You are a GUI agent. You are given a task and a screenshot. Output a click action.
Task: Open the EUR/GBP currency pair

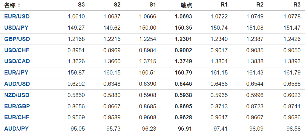coord(17,106)
